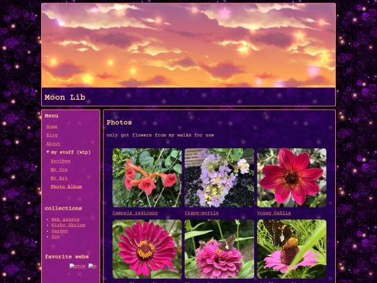Open the My Art link
This screenshot has height=283, width=377.
(59, 178)
